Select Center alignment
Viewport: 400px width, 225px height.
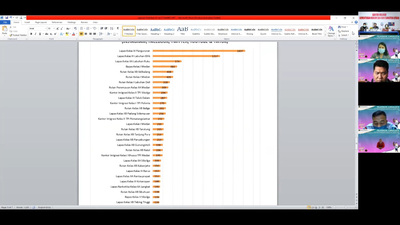86,34
